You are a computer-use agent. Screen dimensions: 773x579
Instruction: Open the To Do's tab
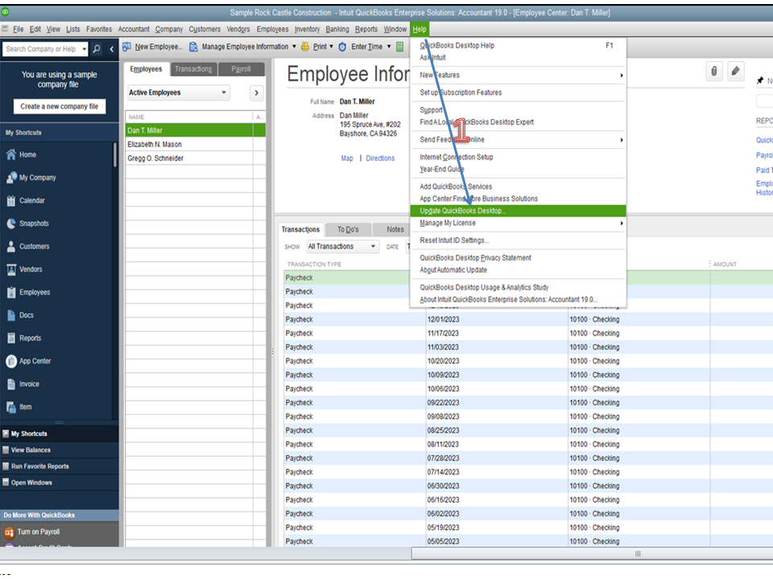pos(348,229)
